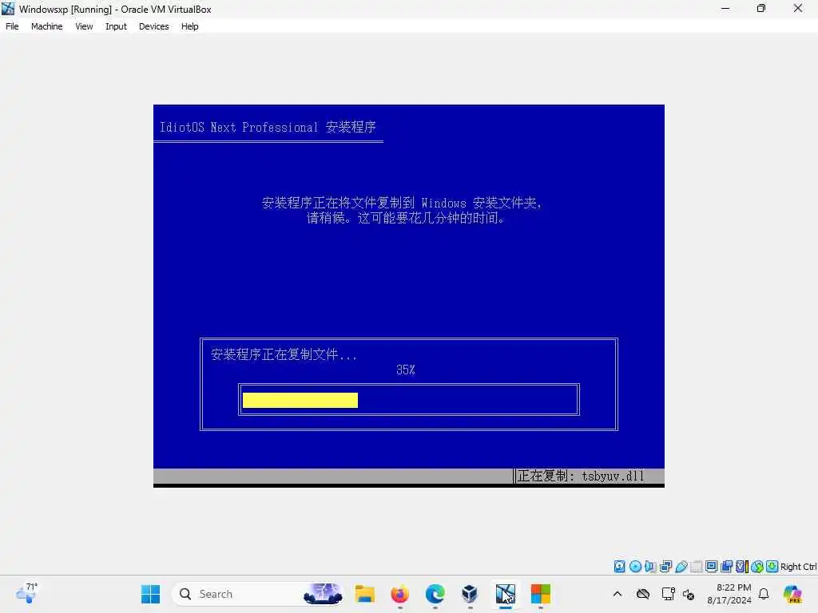
Task: Click the mouse integration status icon
Action: pos(757,566)
